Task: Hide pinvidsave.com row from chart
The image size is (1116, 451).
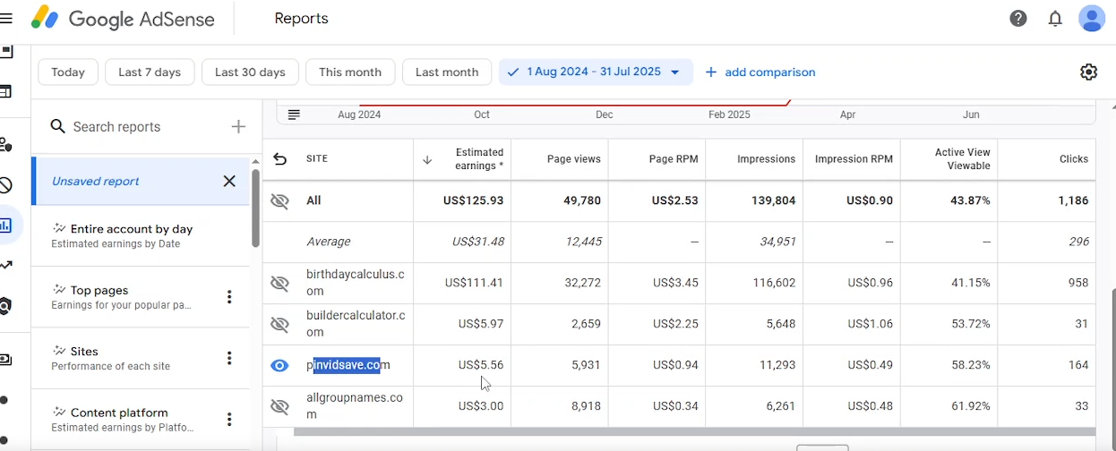Action: click(x=280, y=365)
